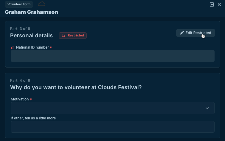Open the info circle icon
The image size is (225, 141).
tap(220, 4)
